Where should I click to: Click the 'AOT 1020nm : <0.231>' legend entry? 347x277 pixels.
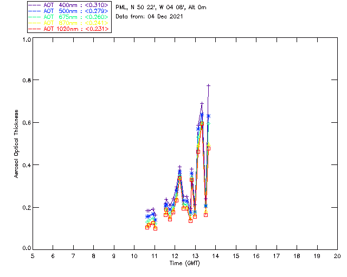point(69,29)
